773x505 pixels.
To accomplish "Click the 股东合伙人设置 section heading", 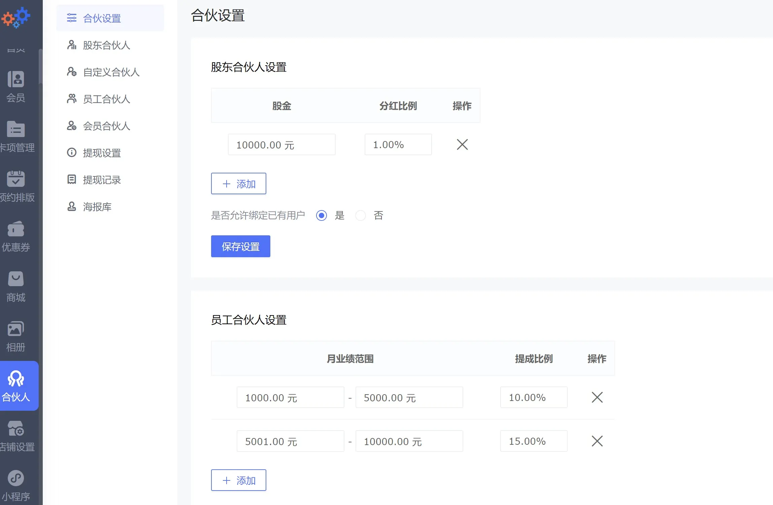I will pyautogui.click(x=249, y=67).
